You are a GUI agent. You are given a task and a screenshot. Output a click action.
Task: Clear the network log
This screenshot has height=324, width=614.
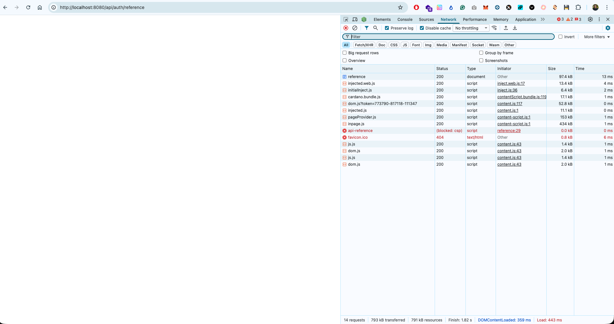pyautogui.click(x=355, y=28)
